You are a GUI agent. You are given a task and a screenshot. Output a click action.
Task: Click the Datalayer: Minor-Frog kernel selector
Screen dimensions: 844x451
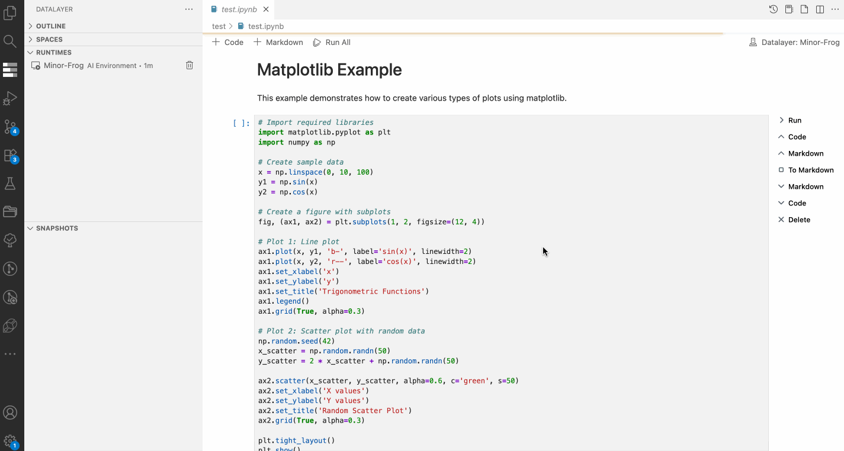coord(794,43)
